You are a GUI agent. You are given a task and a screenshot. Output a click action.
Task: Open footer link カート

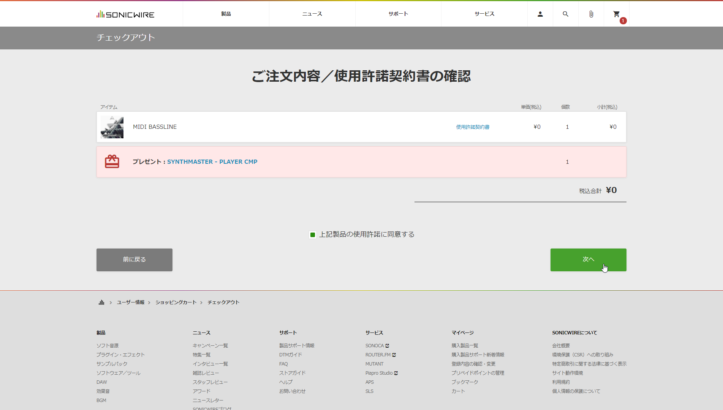pyautogui.click(x=458, y=391)
